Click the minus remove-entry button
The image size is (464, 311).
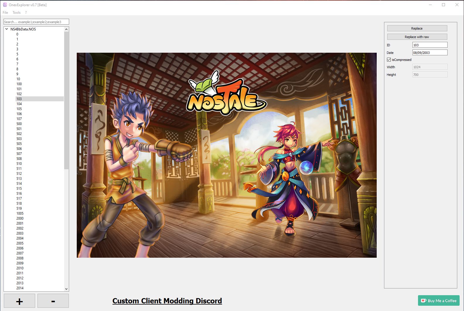(53, 301)
